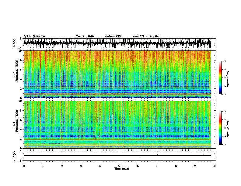
Task: Click the "8" kHz tick of ch.2 spectrogram
Action: (x=21, y=111)
